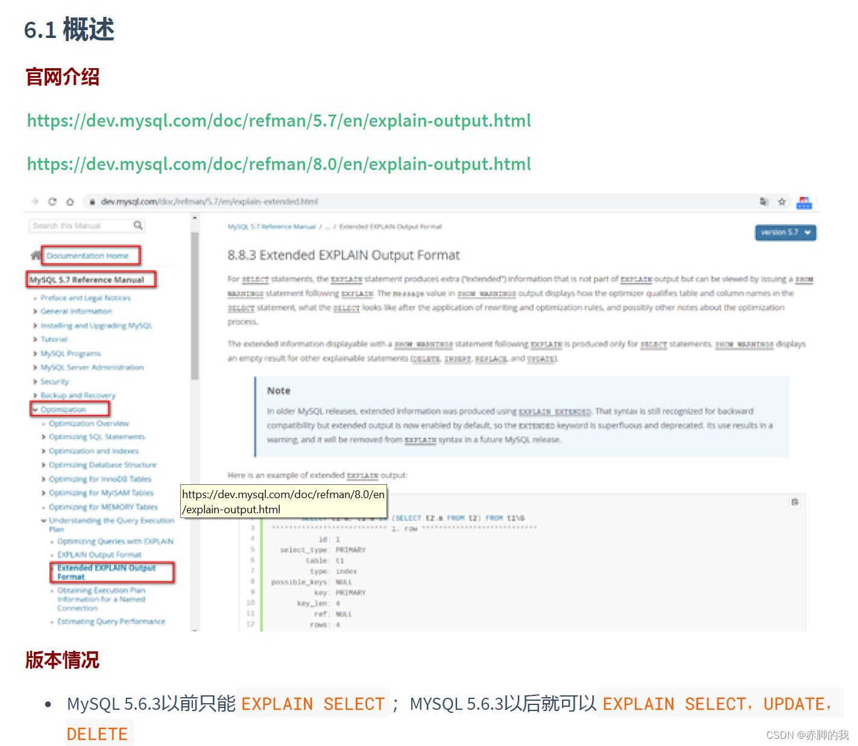Click the Note heading in blue box
This screenshot has height=746, width=858.
279,391
